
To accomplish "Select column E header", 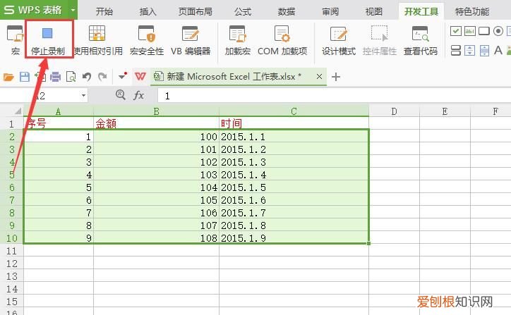I will [445, 111].
